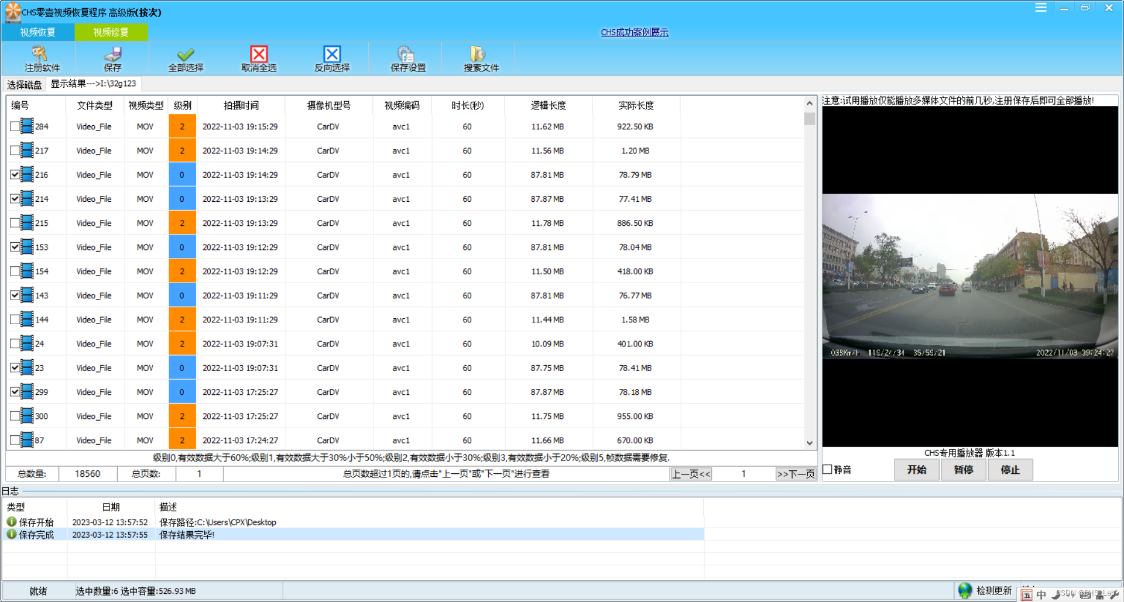The width and height of the screenshot is (1124, 602).
Task: Sort by the 拍摄时间 column header
Action: (241, 105)
